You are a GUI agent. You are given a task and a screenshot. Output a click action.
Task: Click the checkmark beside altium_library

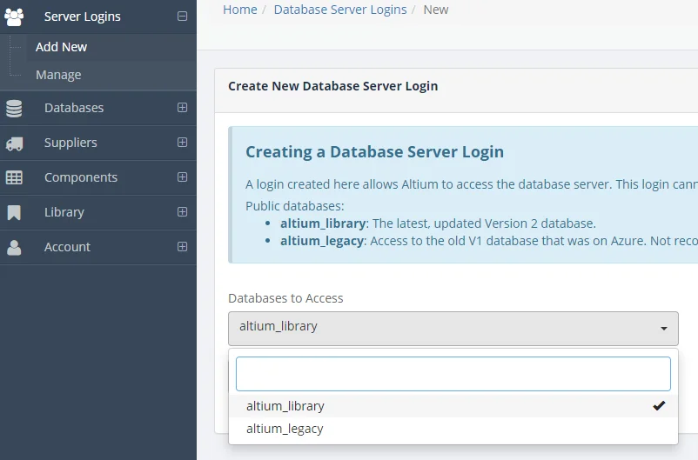[x=659, y=405]
